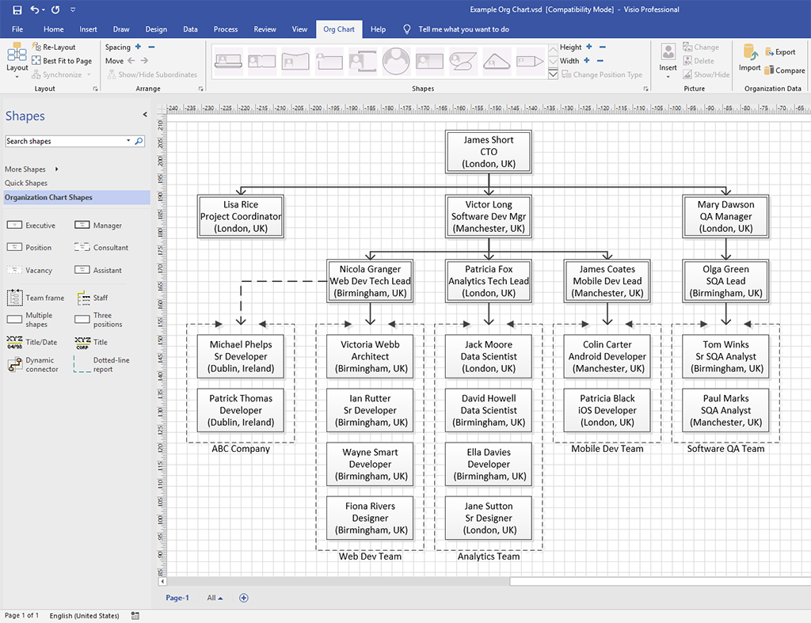Open the File menu tab
This screenshot has width=811, height=623.
[x=17, y=29]
